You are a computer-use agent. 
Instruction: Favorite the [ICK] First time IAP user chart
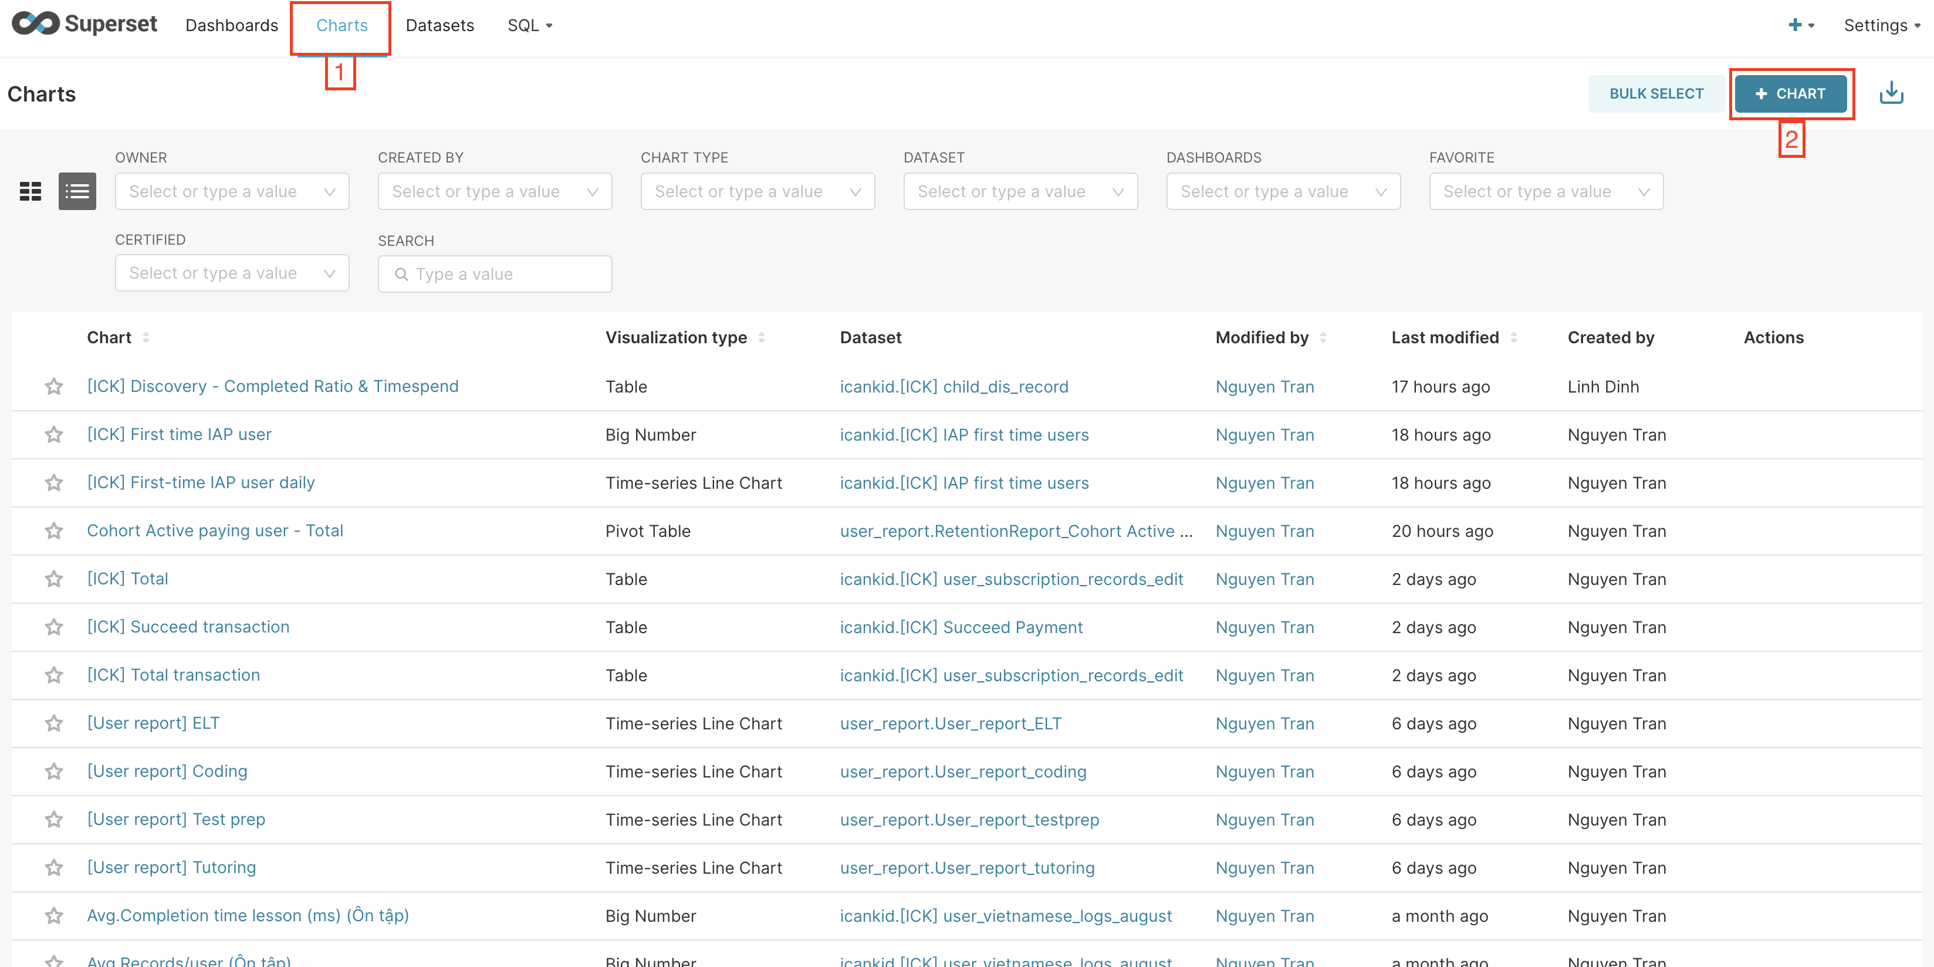(x=54, y=435)
